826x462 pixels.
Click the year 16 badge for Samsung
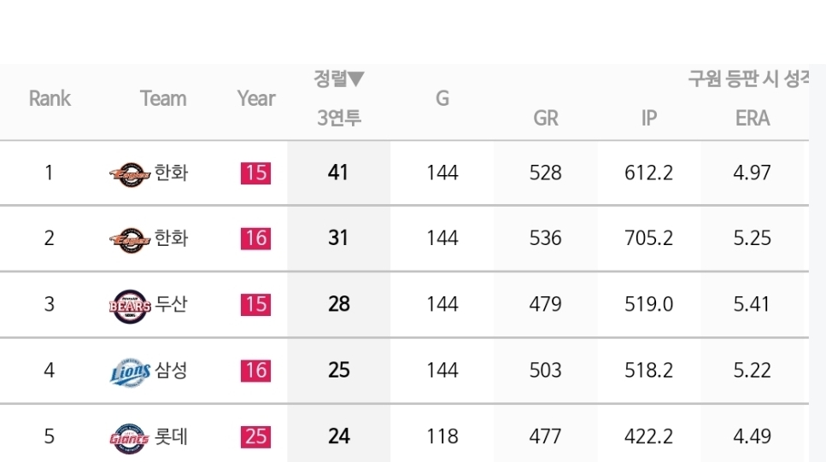[256, 371]
